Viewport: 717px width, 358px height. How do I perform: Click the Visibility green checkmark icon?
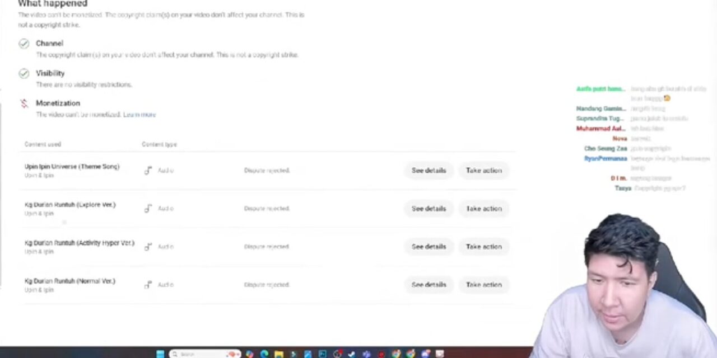click(24, 74)
